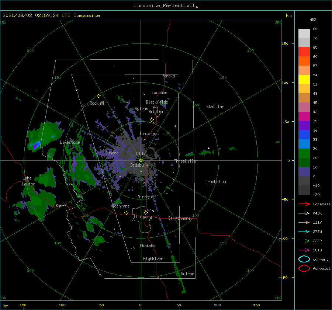This screenshot has width=332, height=310.
Task: Click the km unit label at top right
Action: [x=288, y=15]
